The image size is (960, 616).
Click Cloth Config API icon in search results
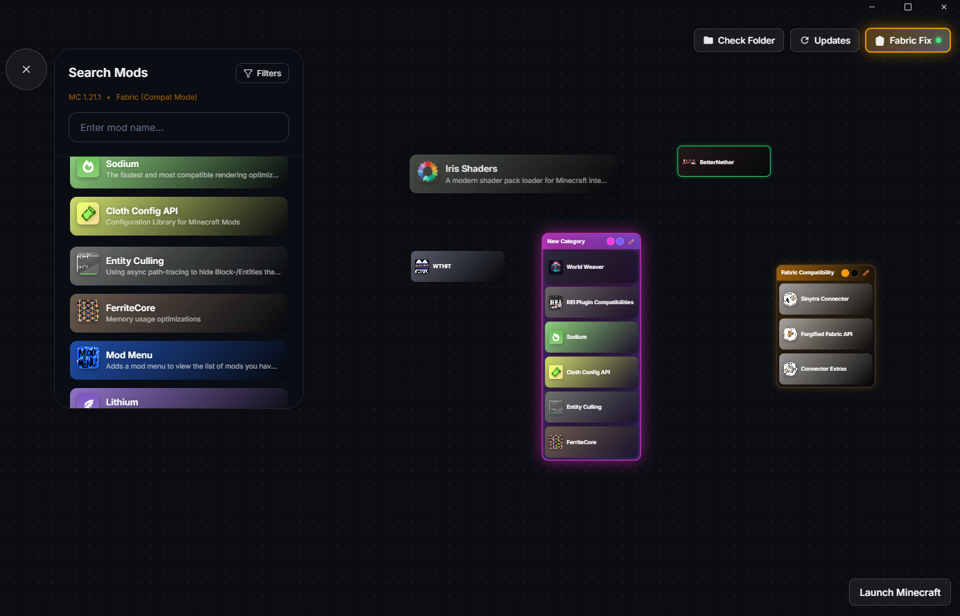pos(88,214)
